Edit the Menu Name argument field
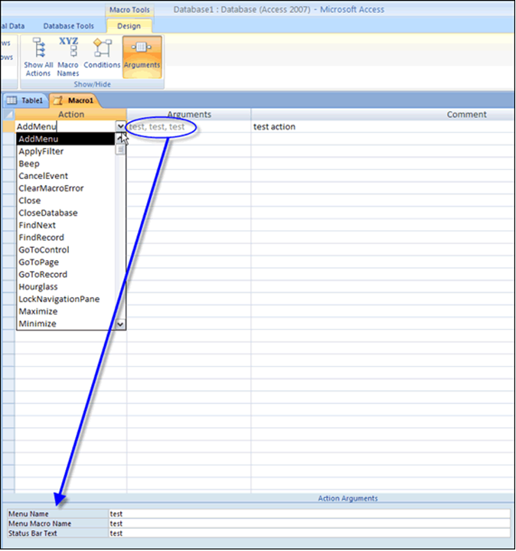 309,514
